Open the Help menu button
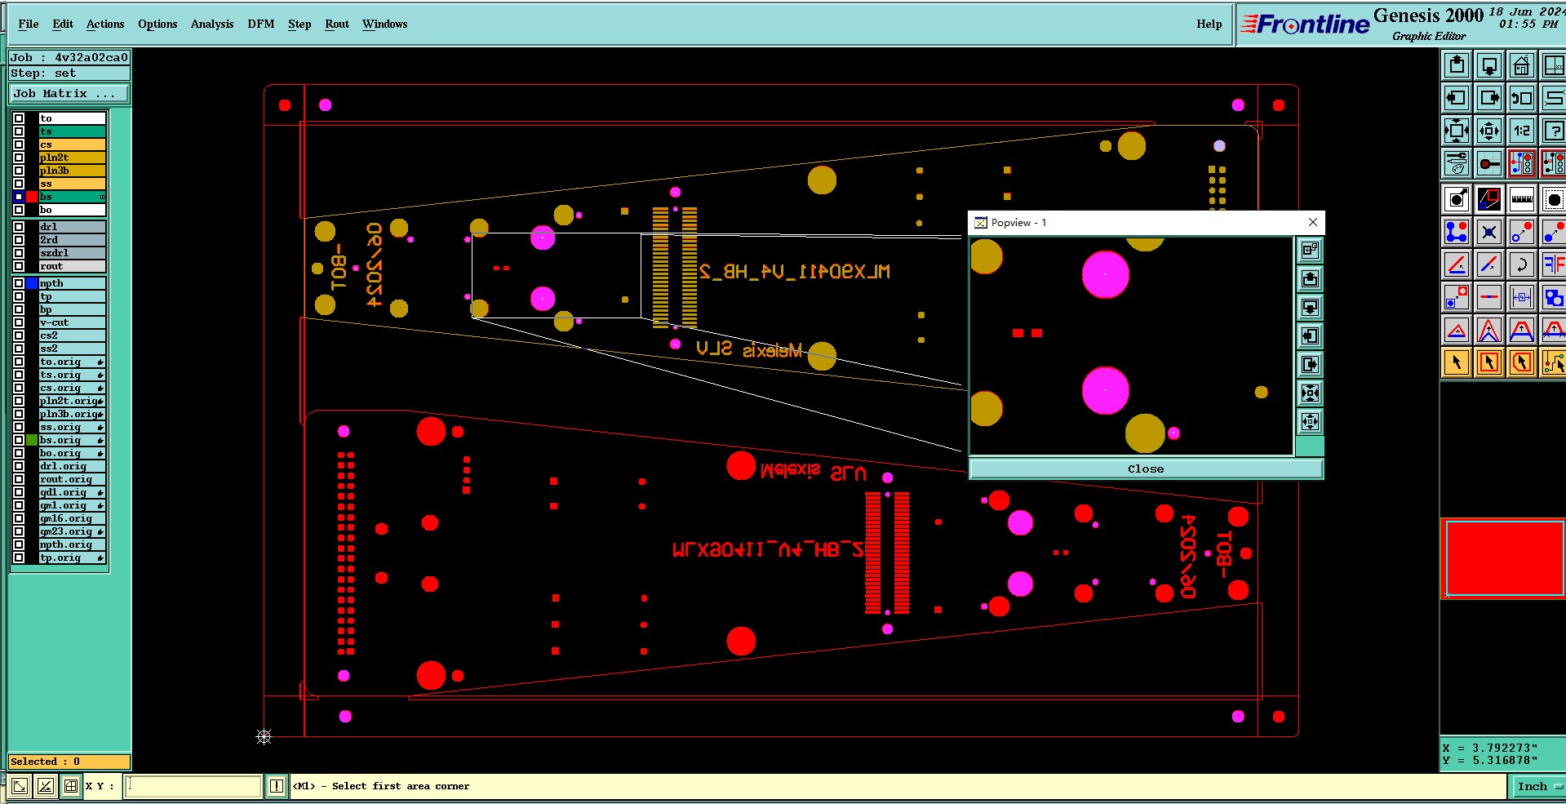 pos(1209,24)
